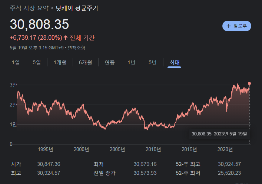Click the 2000년 x-axis label

coord(81,149)
